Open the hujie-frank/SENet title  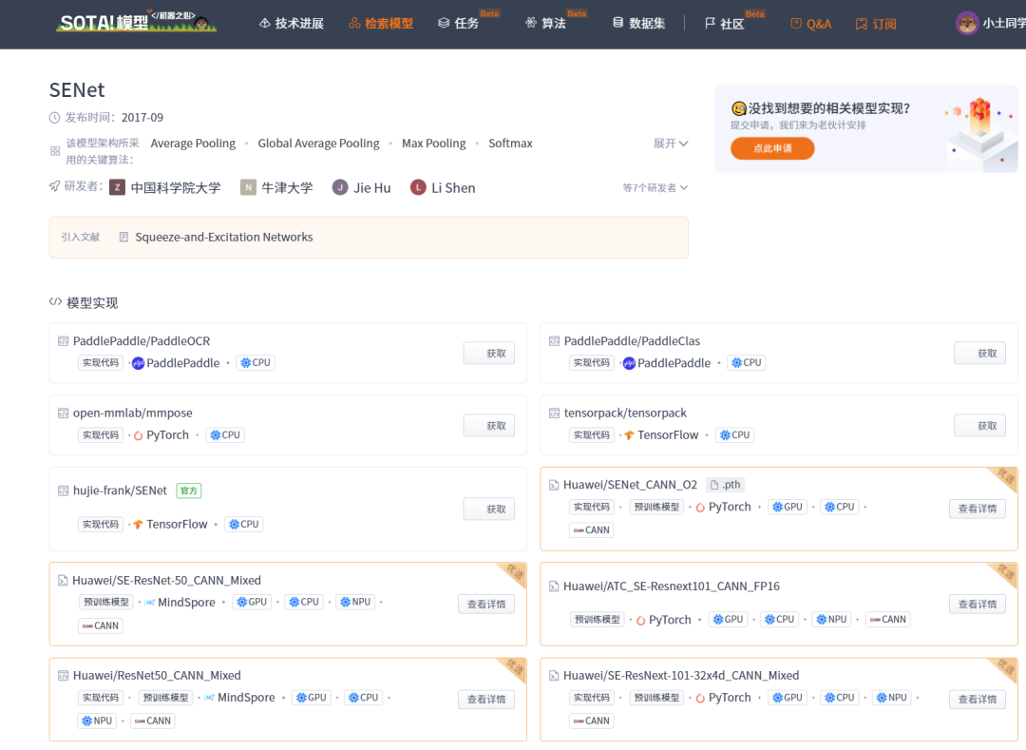coord(120,490)
